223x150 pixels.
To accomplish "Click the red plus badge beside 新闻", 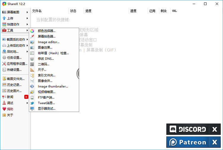I will (26, 97).
